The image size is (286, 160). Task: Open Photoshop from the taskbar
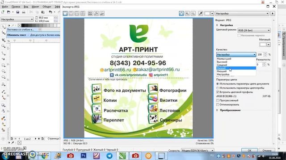[x=84, y=156]
